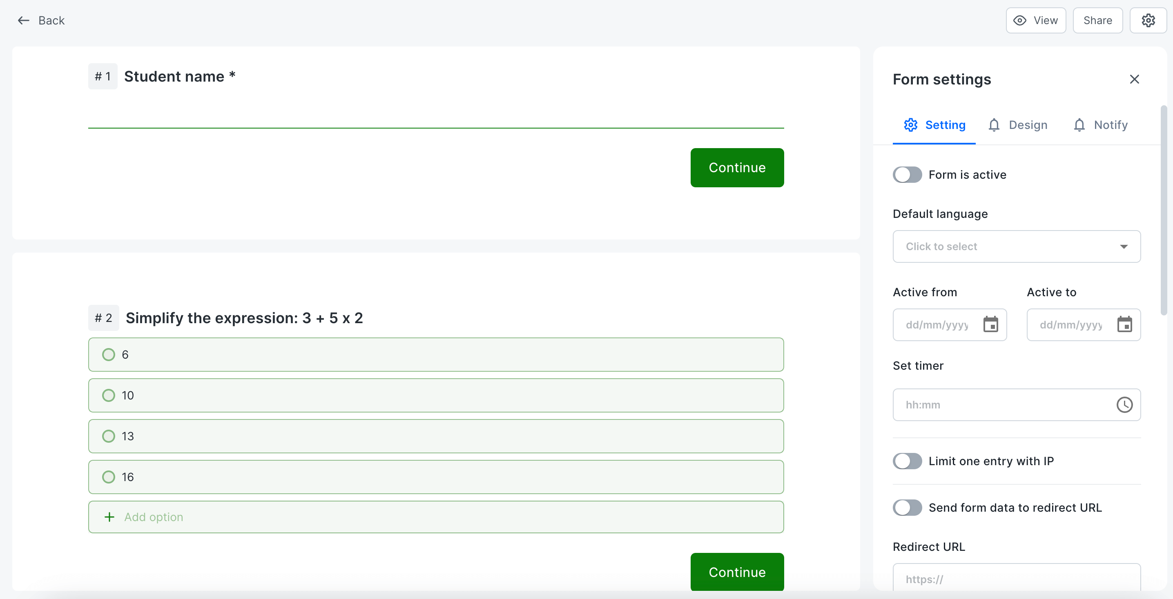Click the Set timer input field
The height and width of the screenshot is (599, 1173).
point(1016,405)
